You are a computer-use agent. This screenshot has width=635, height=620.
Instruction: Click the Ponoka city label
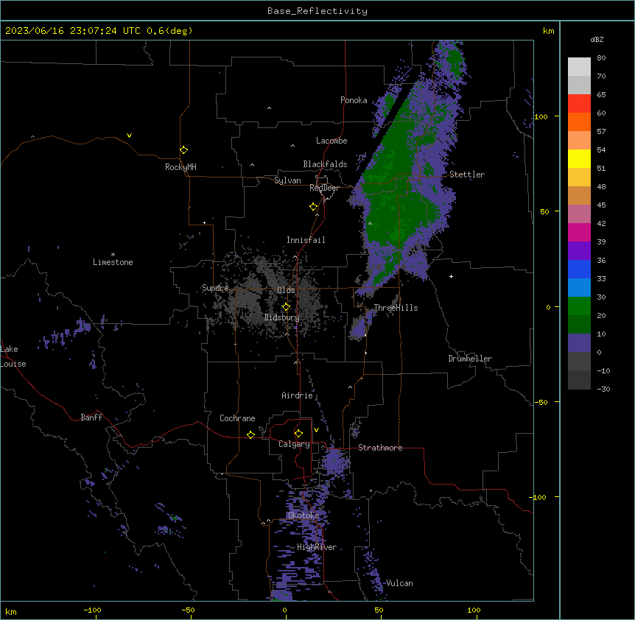pyautogui.click(x=354, y=100)
